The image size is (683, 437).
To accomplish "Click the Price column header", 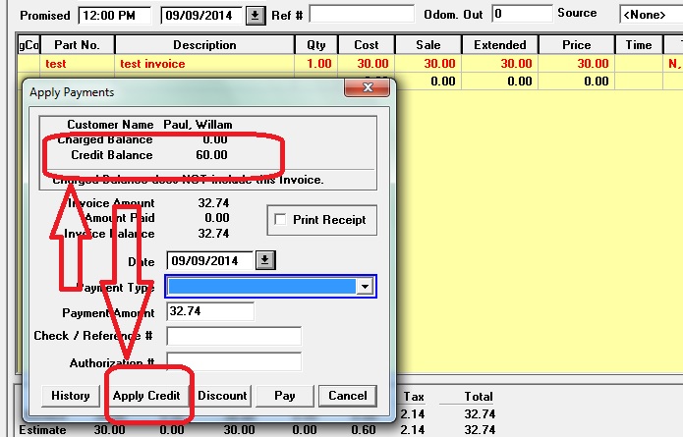I will tap(577, 45).
